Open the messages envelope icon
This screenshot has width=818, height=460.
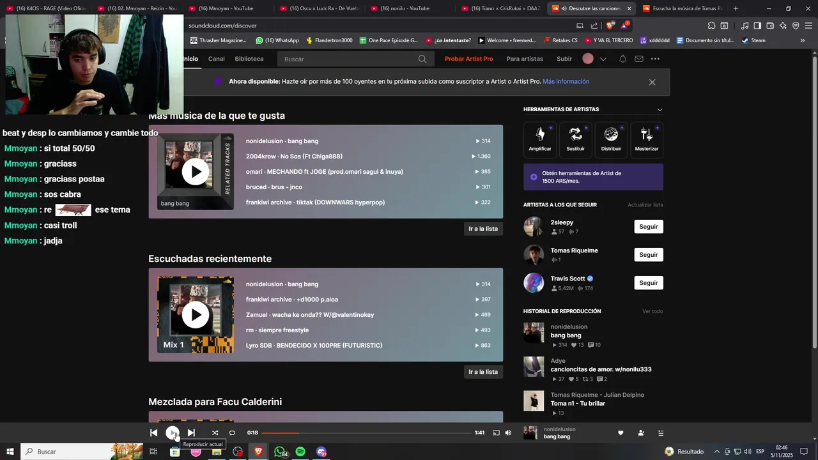tap(639, 59)
